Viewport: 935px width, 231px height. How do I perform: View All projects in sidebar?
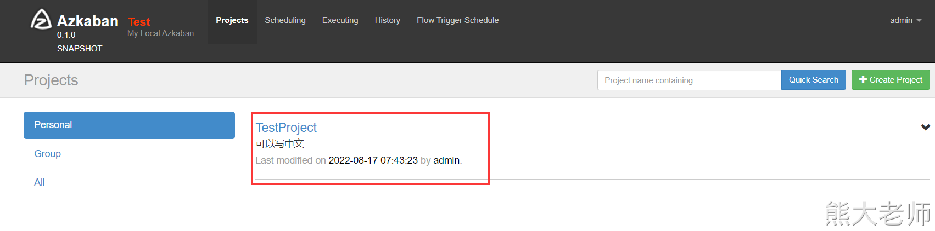(40, 182)
